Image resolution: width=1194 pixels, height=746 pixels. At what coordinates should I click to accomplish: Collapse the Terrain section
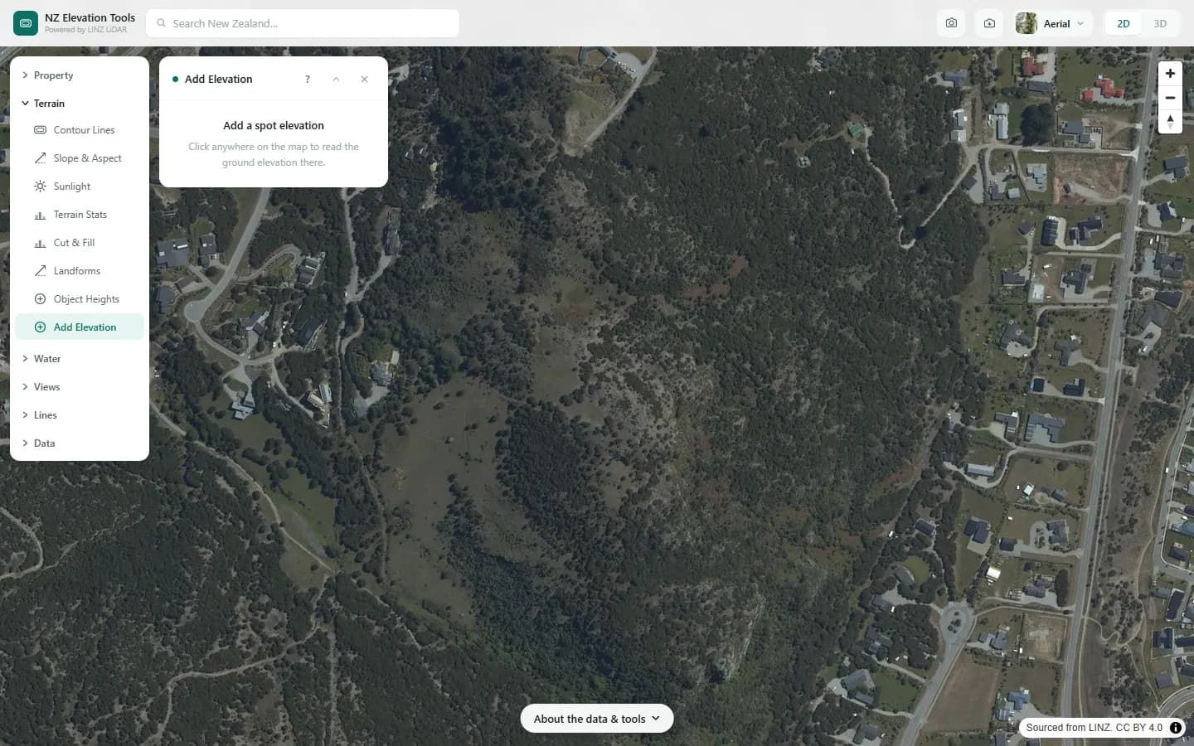[x=80, y=104]
